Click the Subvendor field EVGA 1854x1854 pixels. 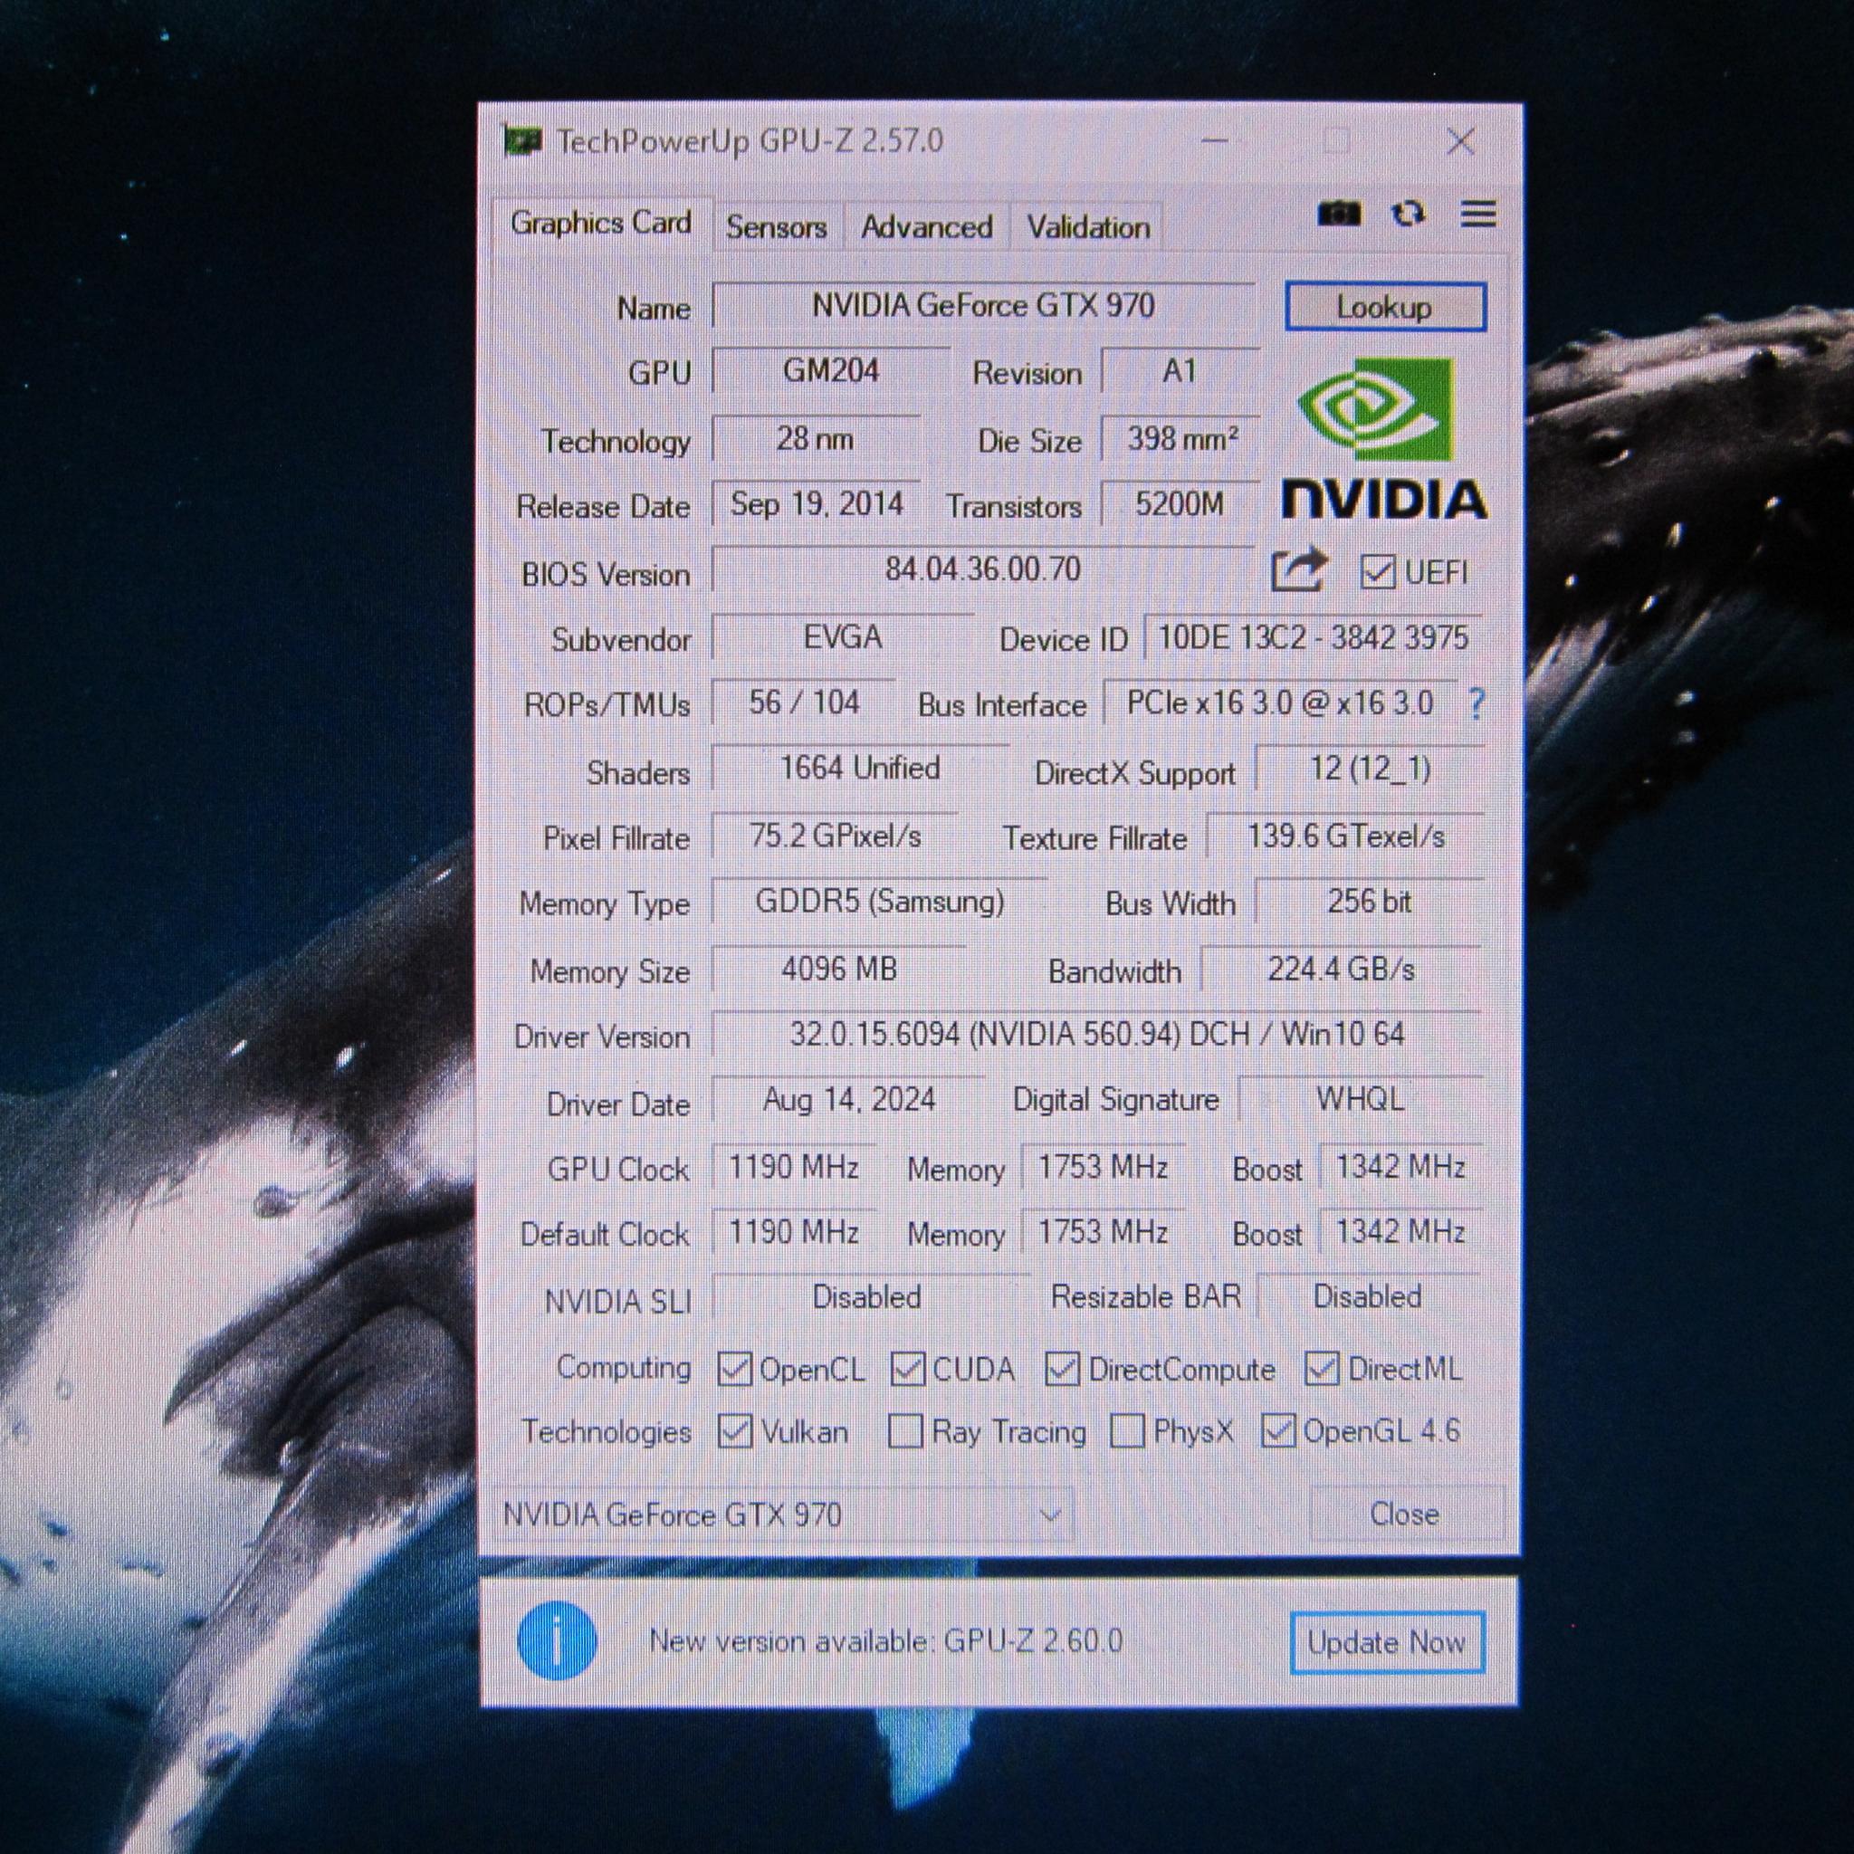pos(843,637)
